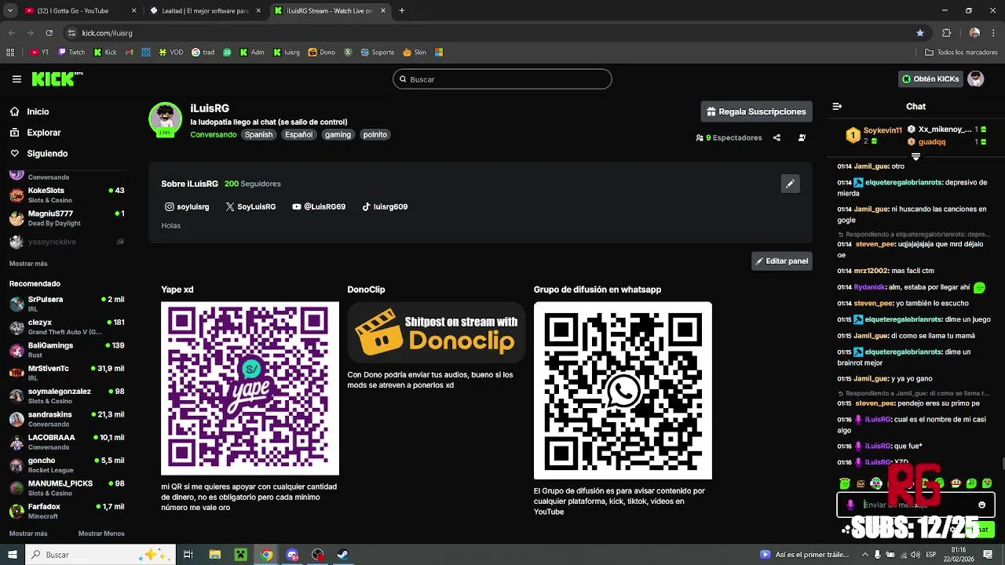Click the purple microphone icon in chat input
The height and width of the screenshot is (565, 1005).
point(850,505)
